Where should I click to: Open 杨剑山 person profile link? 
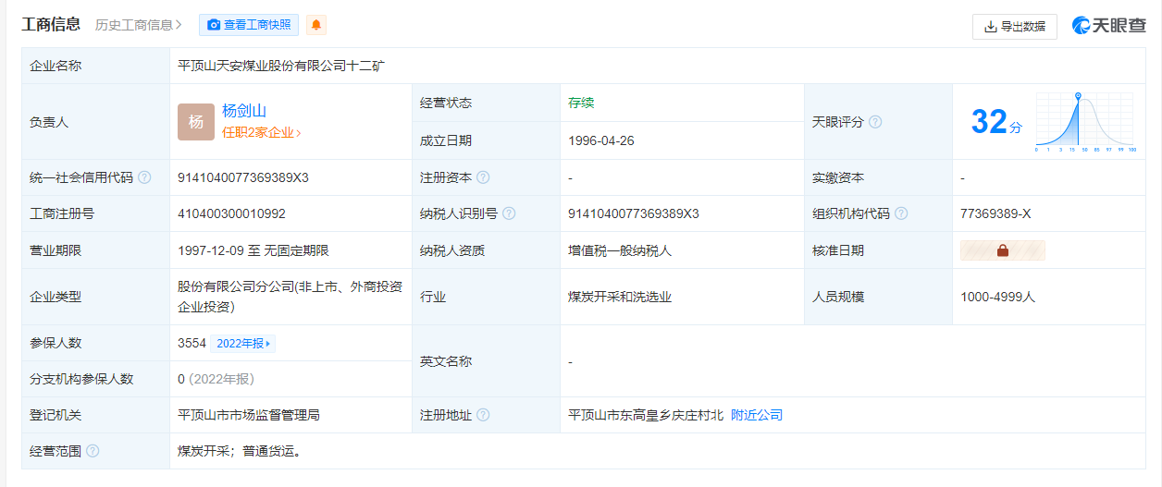(244, 111)
